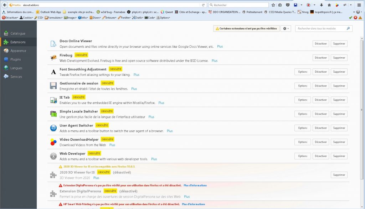
Task: Click the magnifier in the module search field
Action: point(348,28)
